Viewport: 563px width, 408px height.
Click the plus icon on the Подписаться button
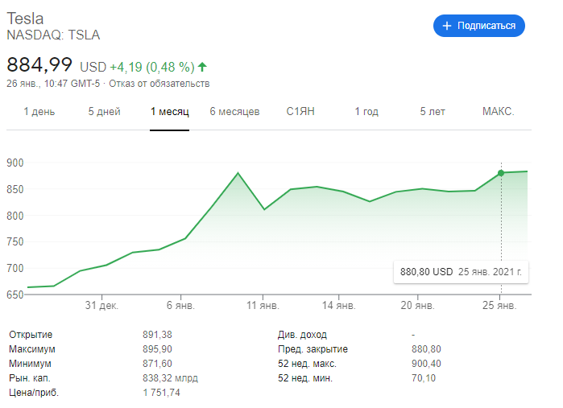pos(447,26)
